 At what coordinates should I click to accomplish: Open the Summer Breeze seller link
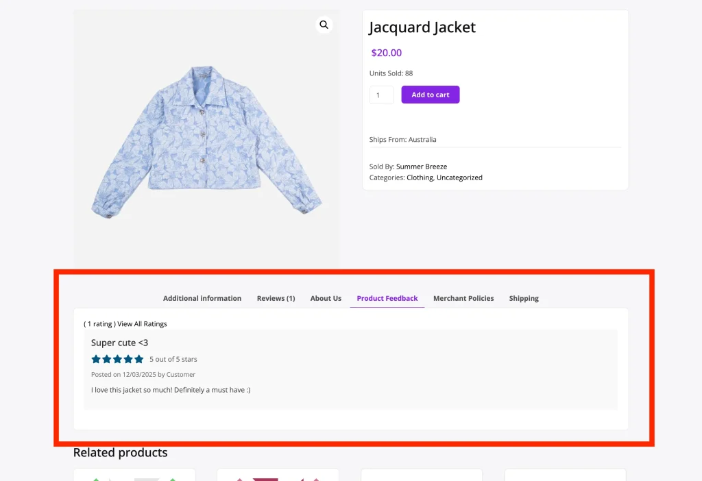422,166
